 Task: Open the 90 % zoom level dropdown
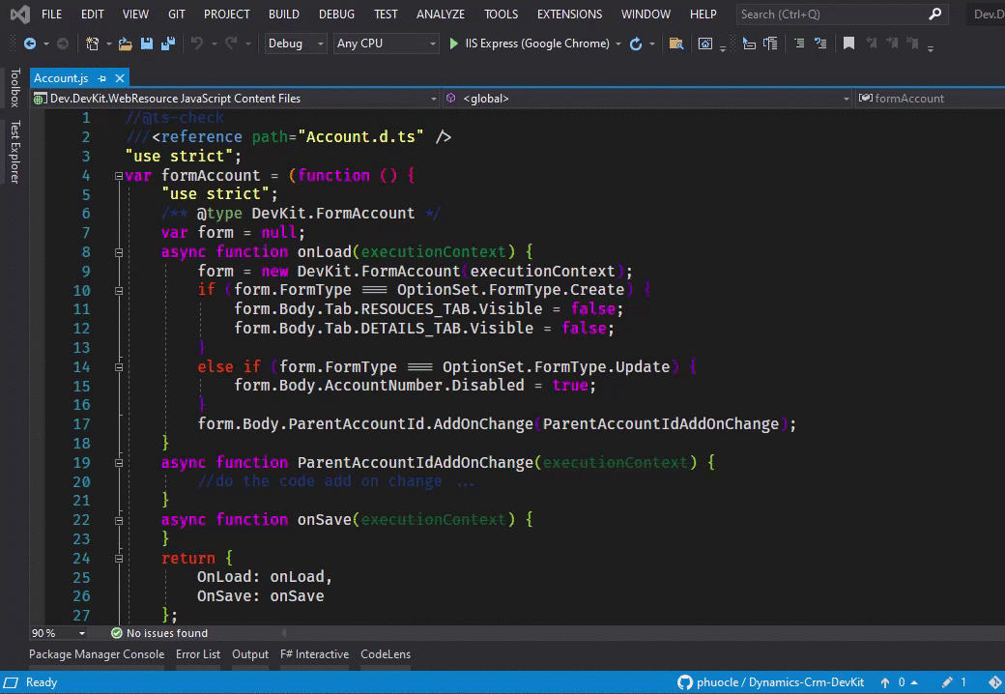click(x=59, y=633)
